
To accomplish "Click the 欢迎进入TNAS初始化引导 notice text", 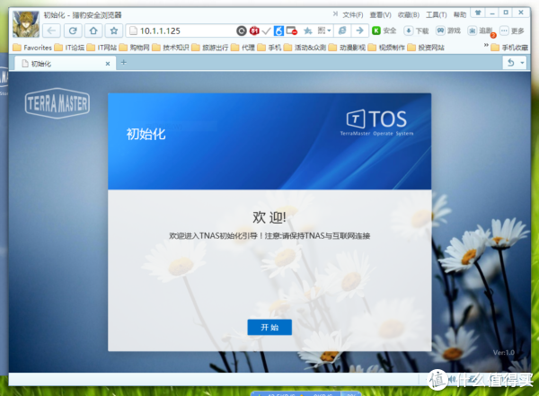I will (269, 235).
